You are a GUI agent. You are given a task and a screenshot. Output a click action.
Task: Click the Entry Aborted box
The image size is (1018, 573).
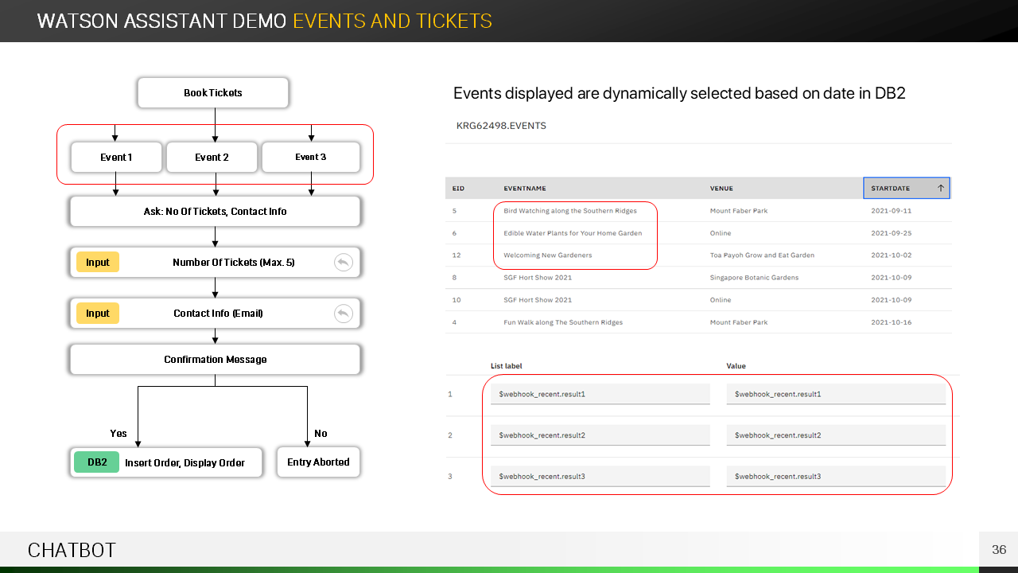[318, 462]
